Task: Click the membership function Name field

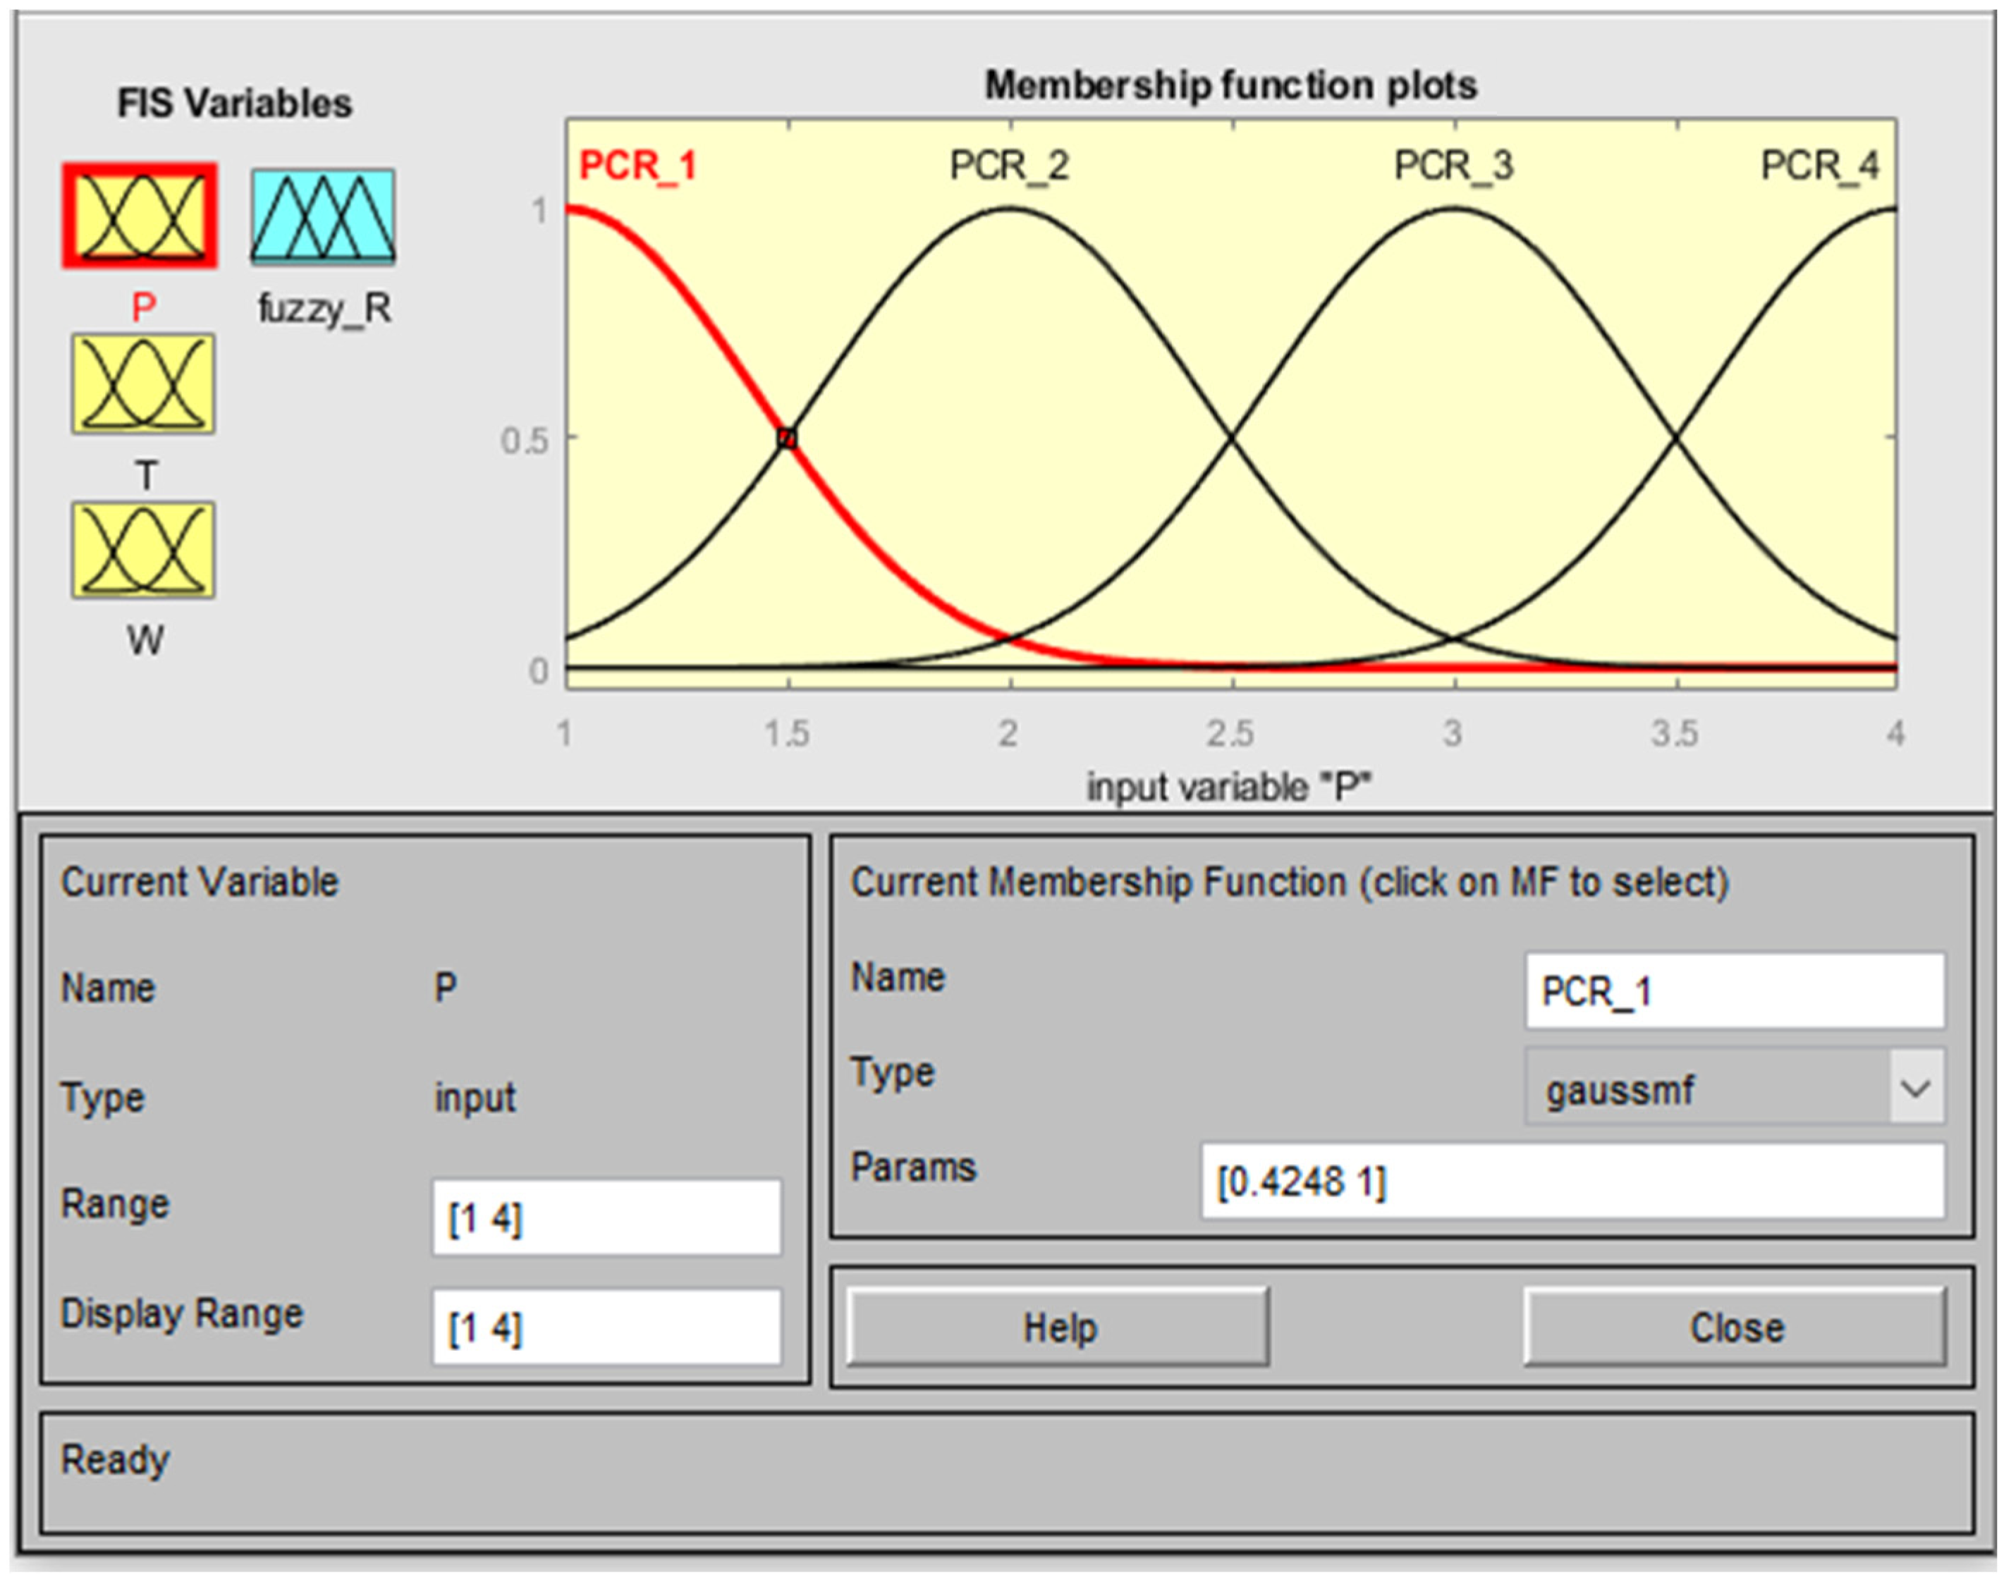Action: point(1734,991)
